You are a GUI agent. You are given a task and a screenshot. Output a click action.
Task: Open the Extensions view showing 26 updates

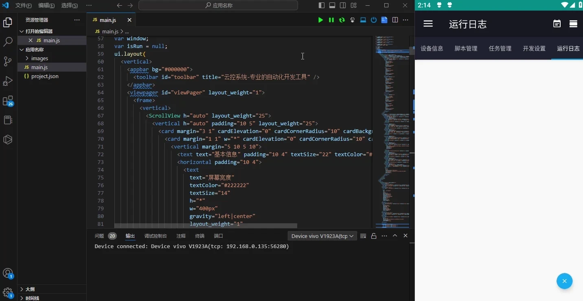pyautogui.click(x=8, y=100)
